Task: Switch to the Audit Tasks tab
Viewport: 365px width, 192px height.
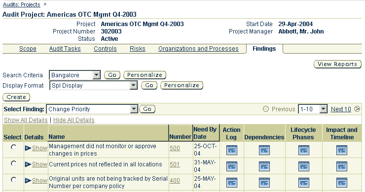Action: click(x=65, y=49)
